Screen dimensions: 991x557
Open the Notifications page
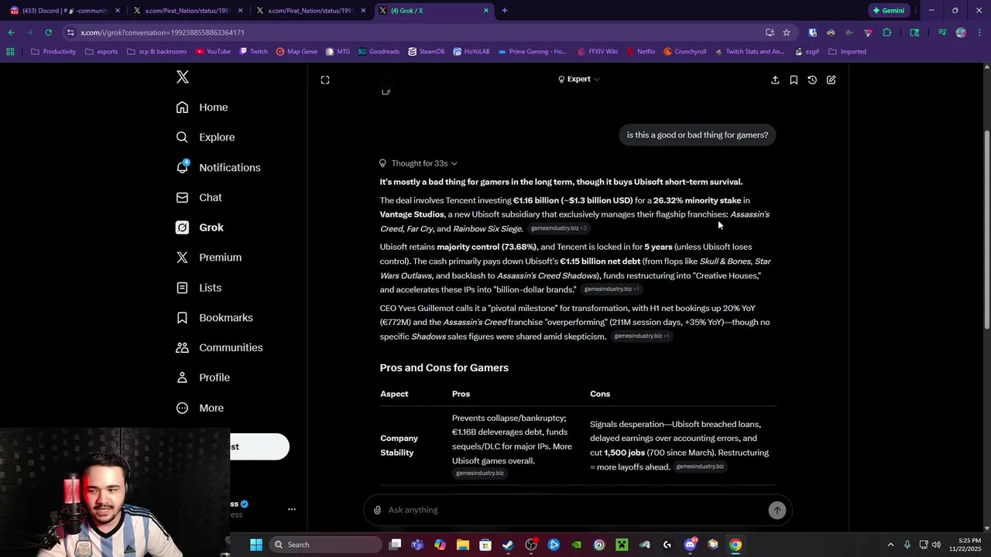[x=218, y=167]
